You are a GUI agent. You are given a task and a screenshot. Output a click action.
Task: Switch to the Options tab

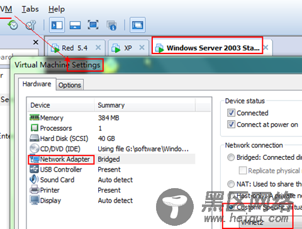[70, 85]
